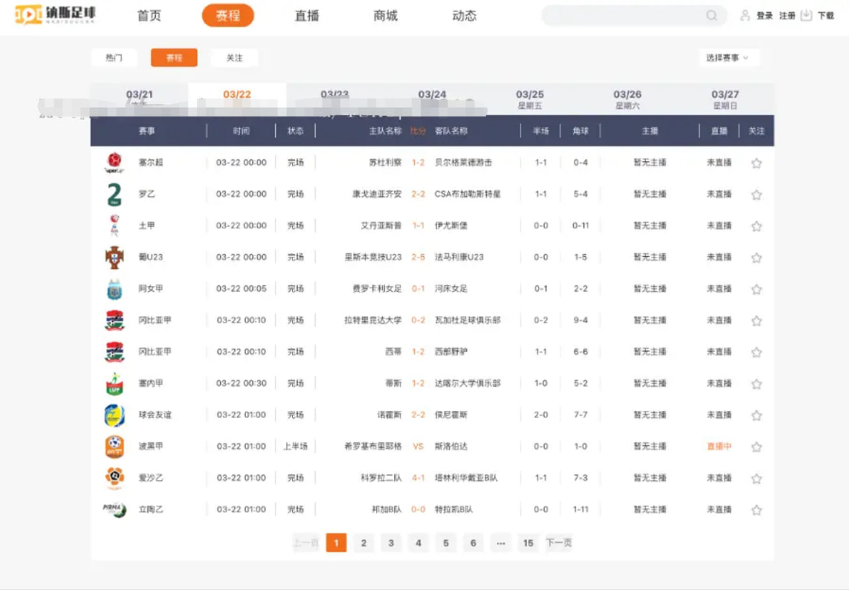Click the user profile icon beside 登录

click(x=745, y=15)
